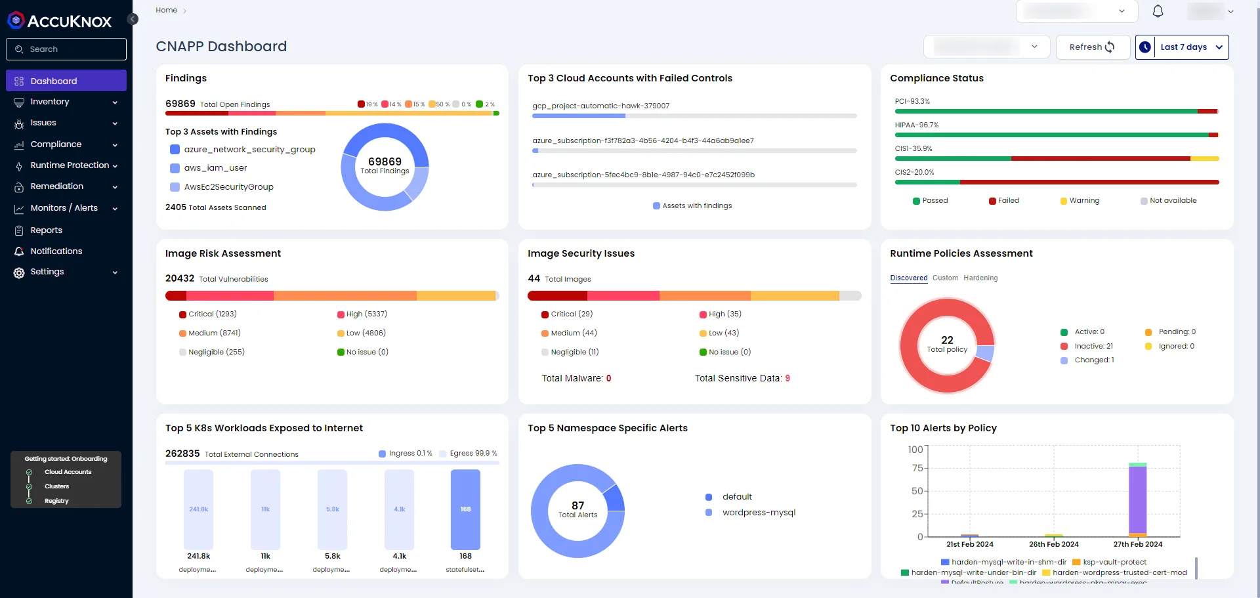Click the Refresh button
Viewport: 1260px width, 598px height.
click(1093, 47)
